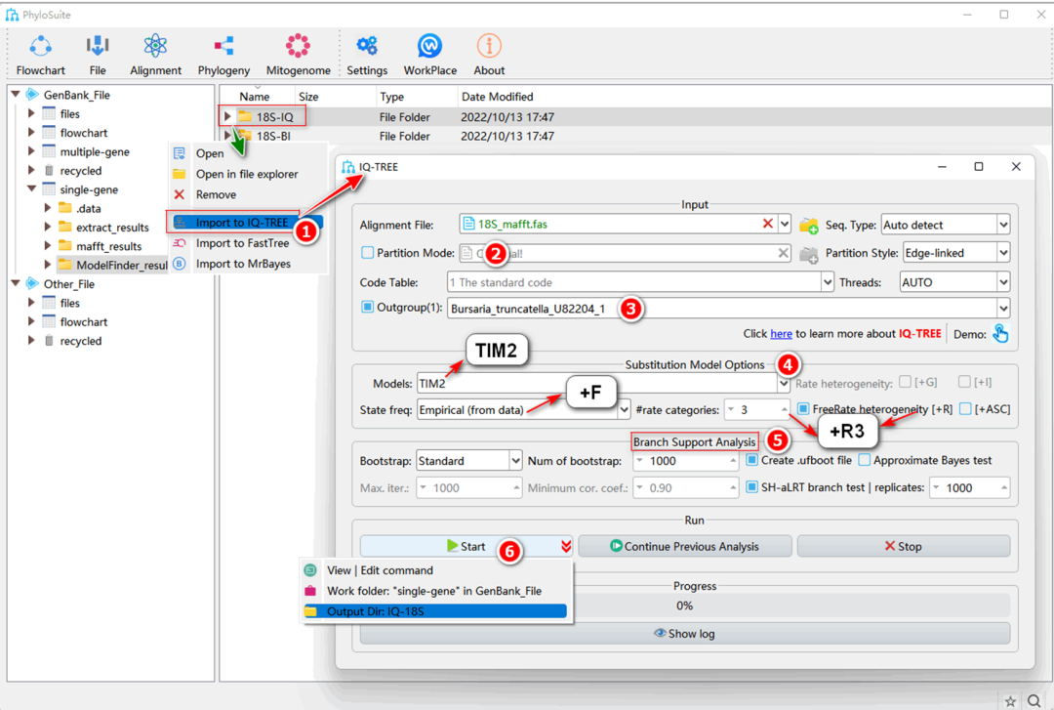Select Import to MrBayes menu item

pyautogui.click(x=247, y=264)
